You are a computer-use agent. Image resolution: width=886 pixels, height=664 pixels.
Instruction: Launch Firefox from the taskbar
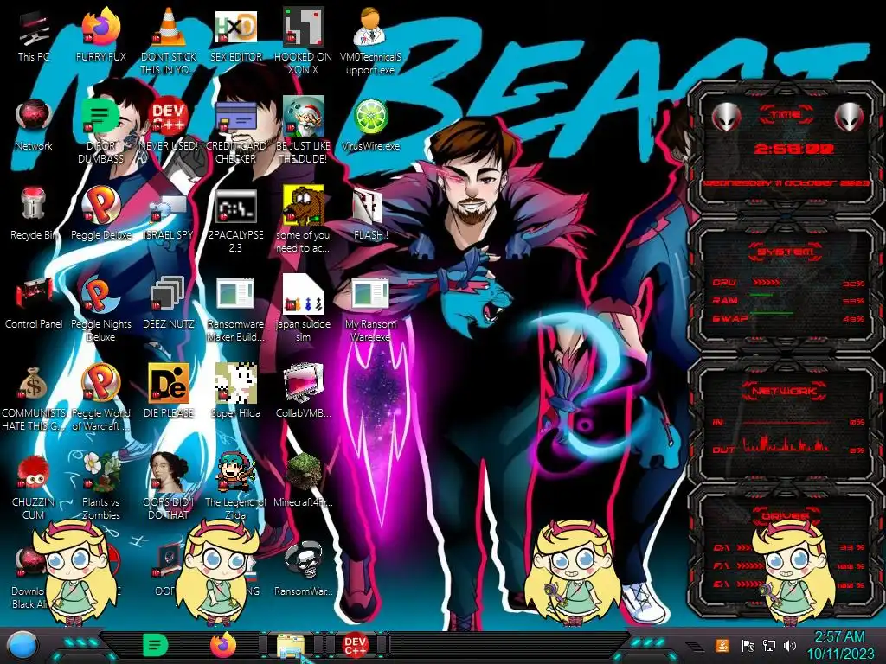click(222, 645)
